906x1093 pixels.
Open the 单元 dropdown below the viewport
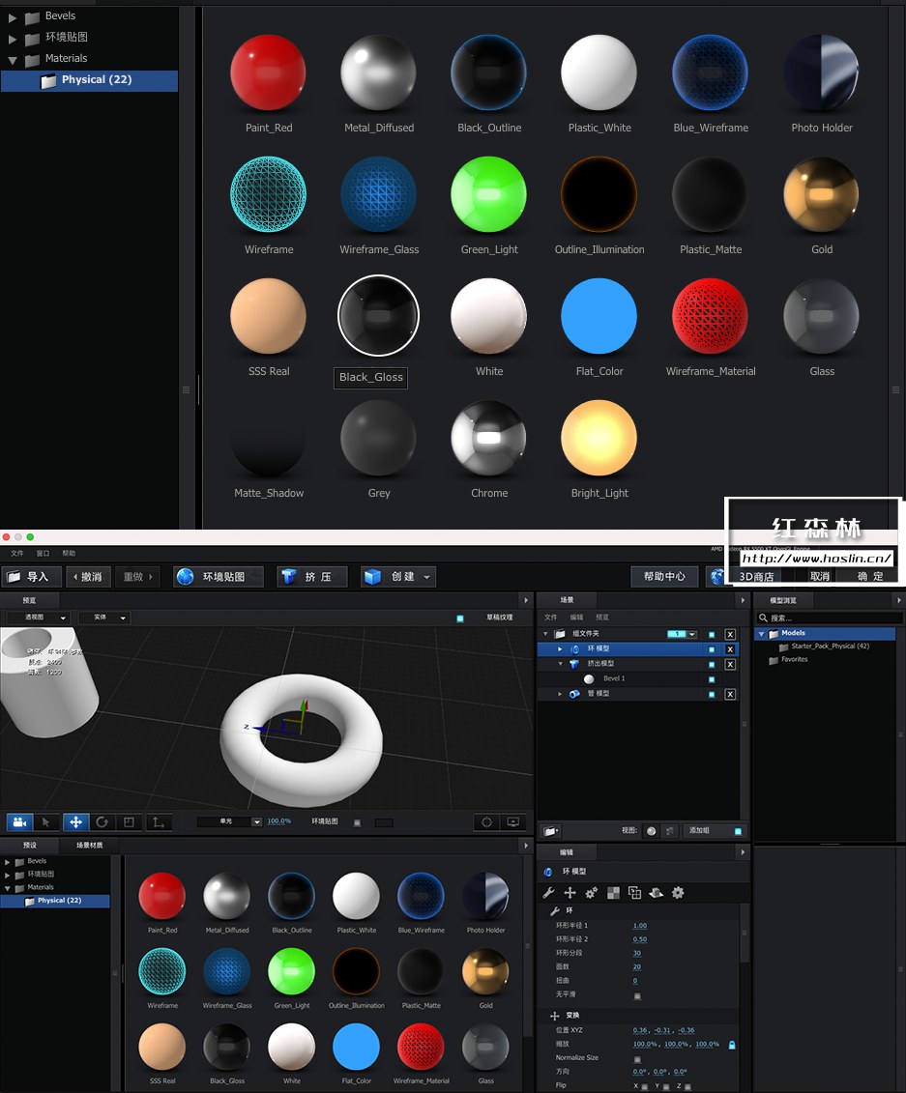tap(229, 821)
